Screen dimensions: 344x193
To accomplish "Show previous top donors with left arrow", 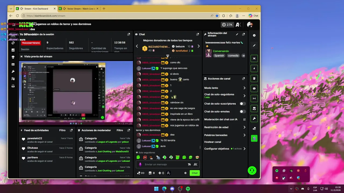I will tap(137, 46).
